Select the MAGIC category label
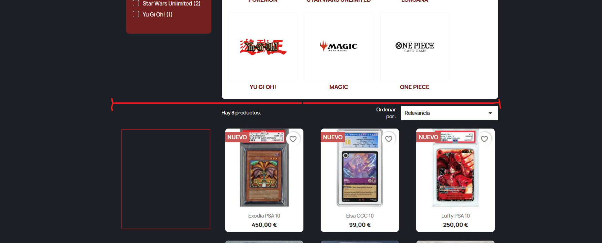 [x=339, y=87]
